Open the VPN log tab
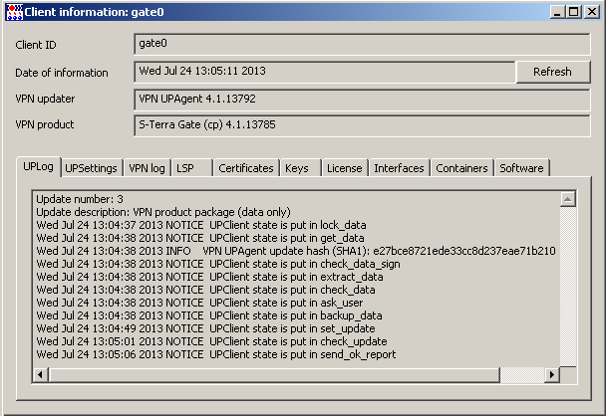 (147, 168)
